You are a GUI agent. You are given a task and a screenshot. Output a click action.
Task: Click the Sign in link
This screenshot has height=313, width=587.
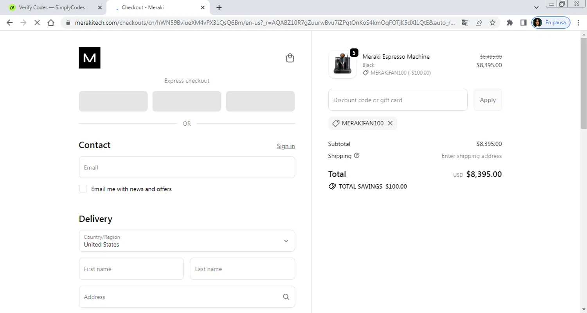click(x=286, y=146)
